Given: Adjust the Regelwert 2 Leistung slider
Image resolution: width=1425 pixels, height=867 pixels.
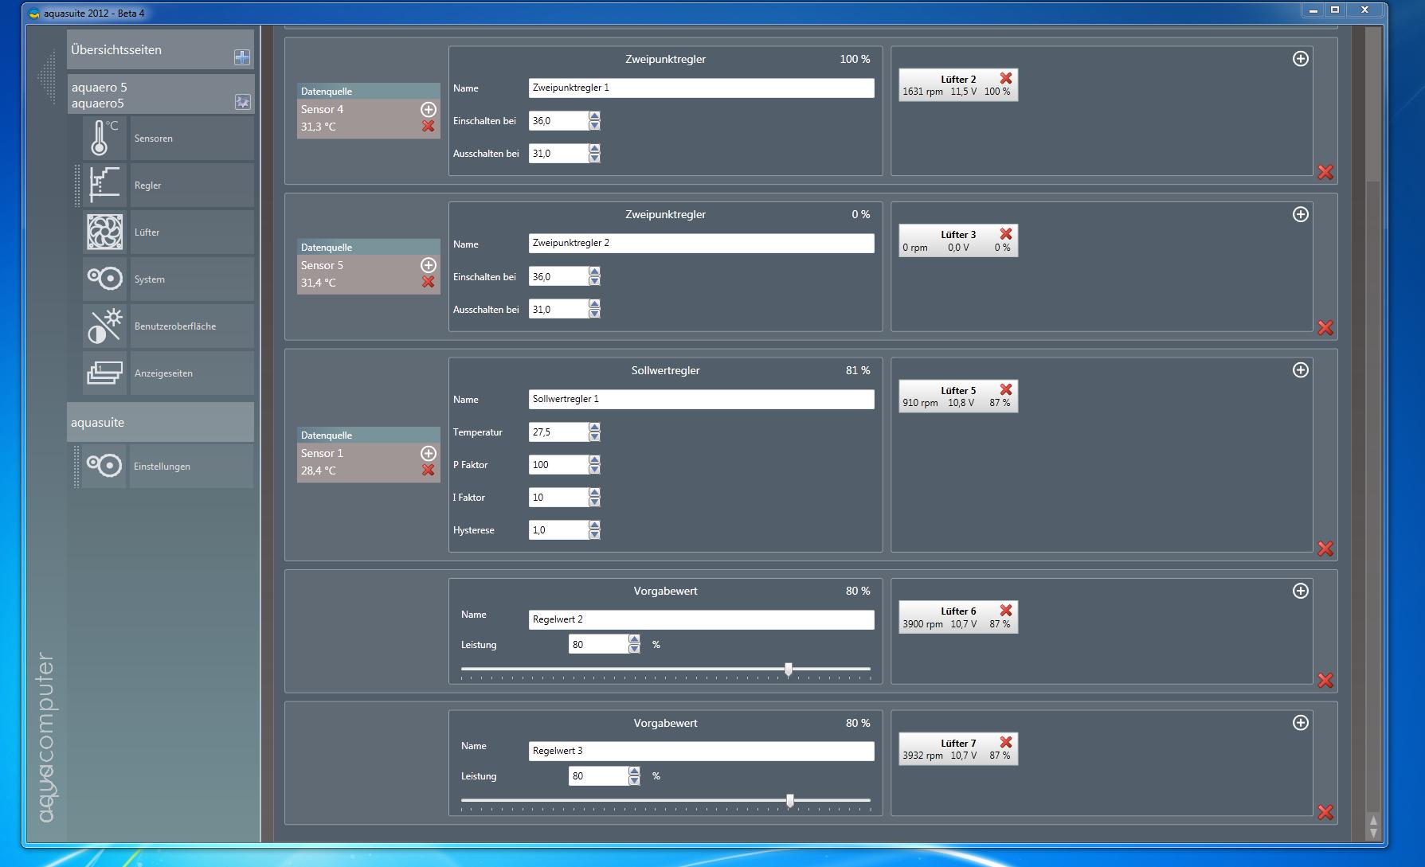Looking at the screenshot, I should coord(789,670).
